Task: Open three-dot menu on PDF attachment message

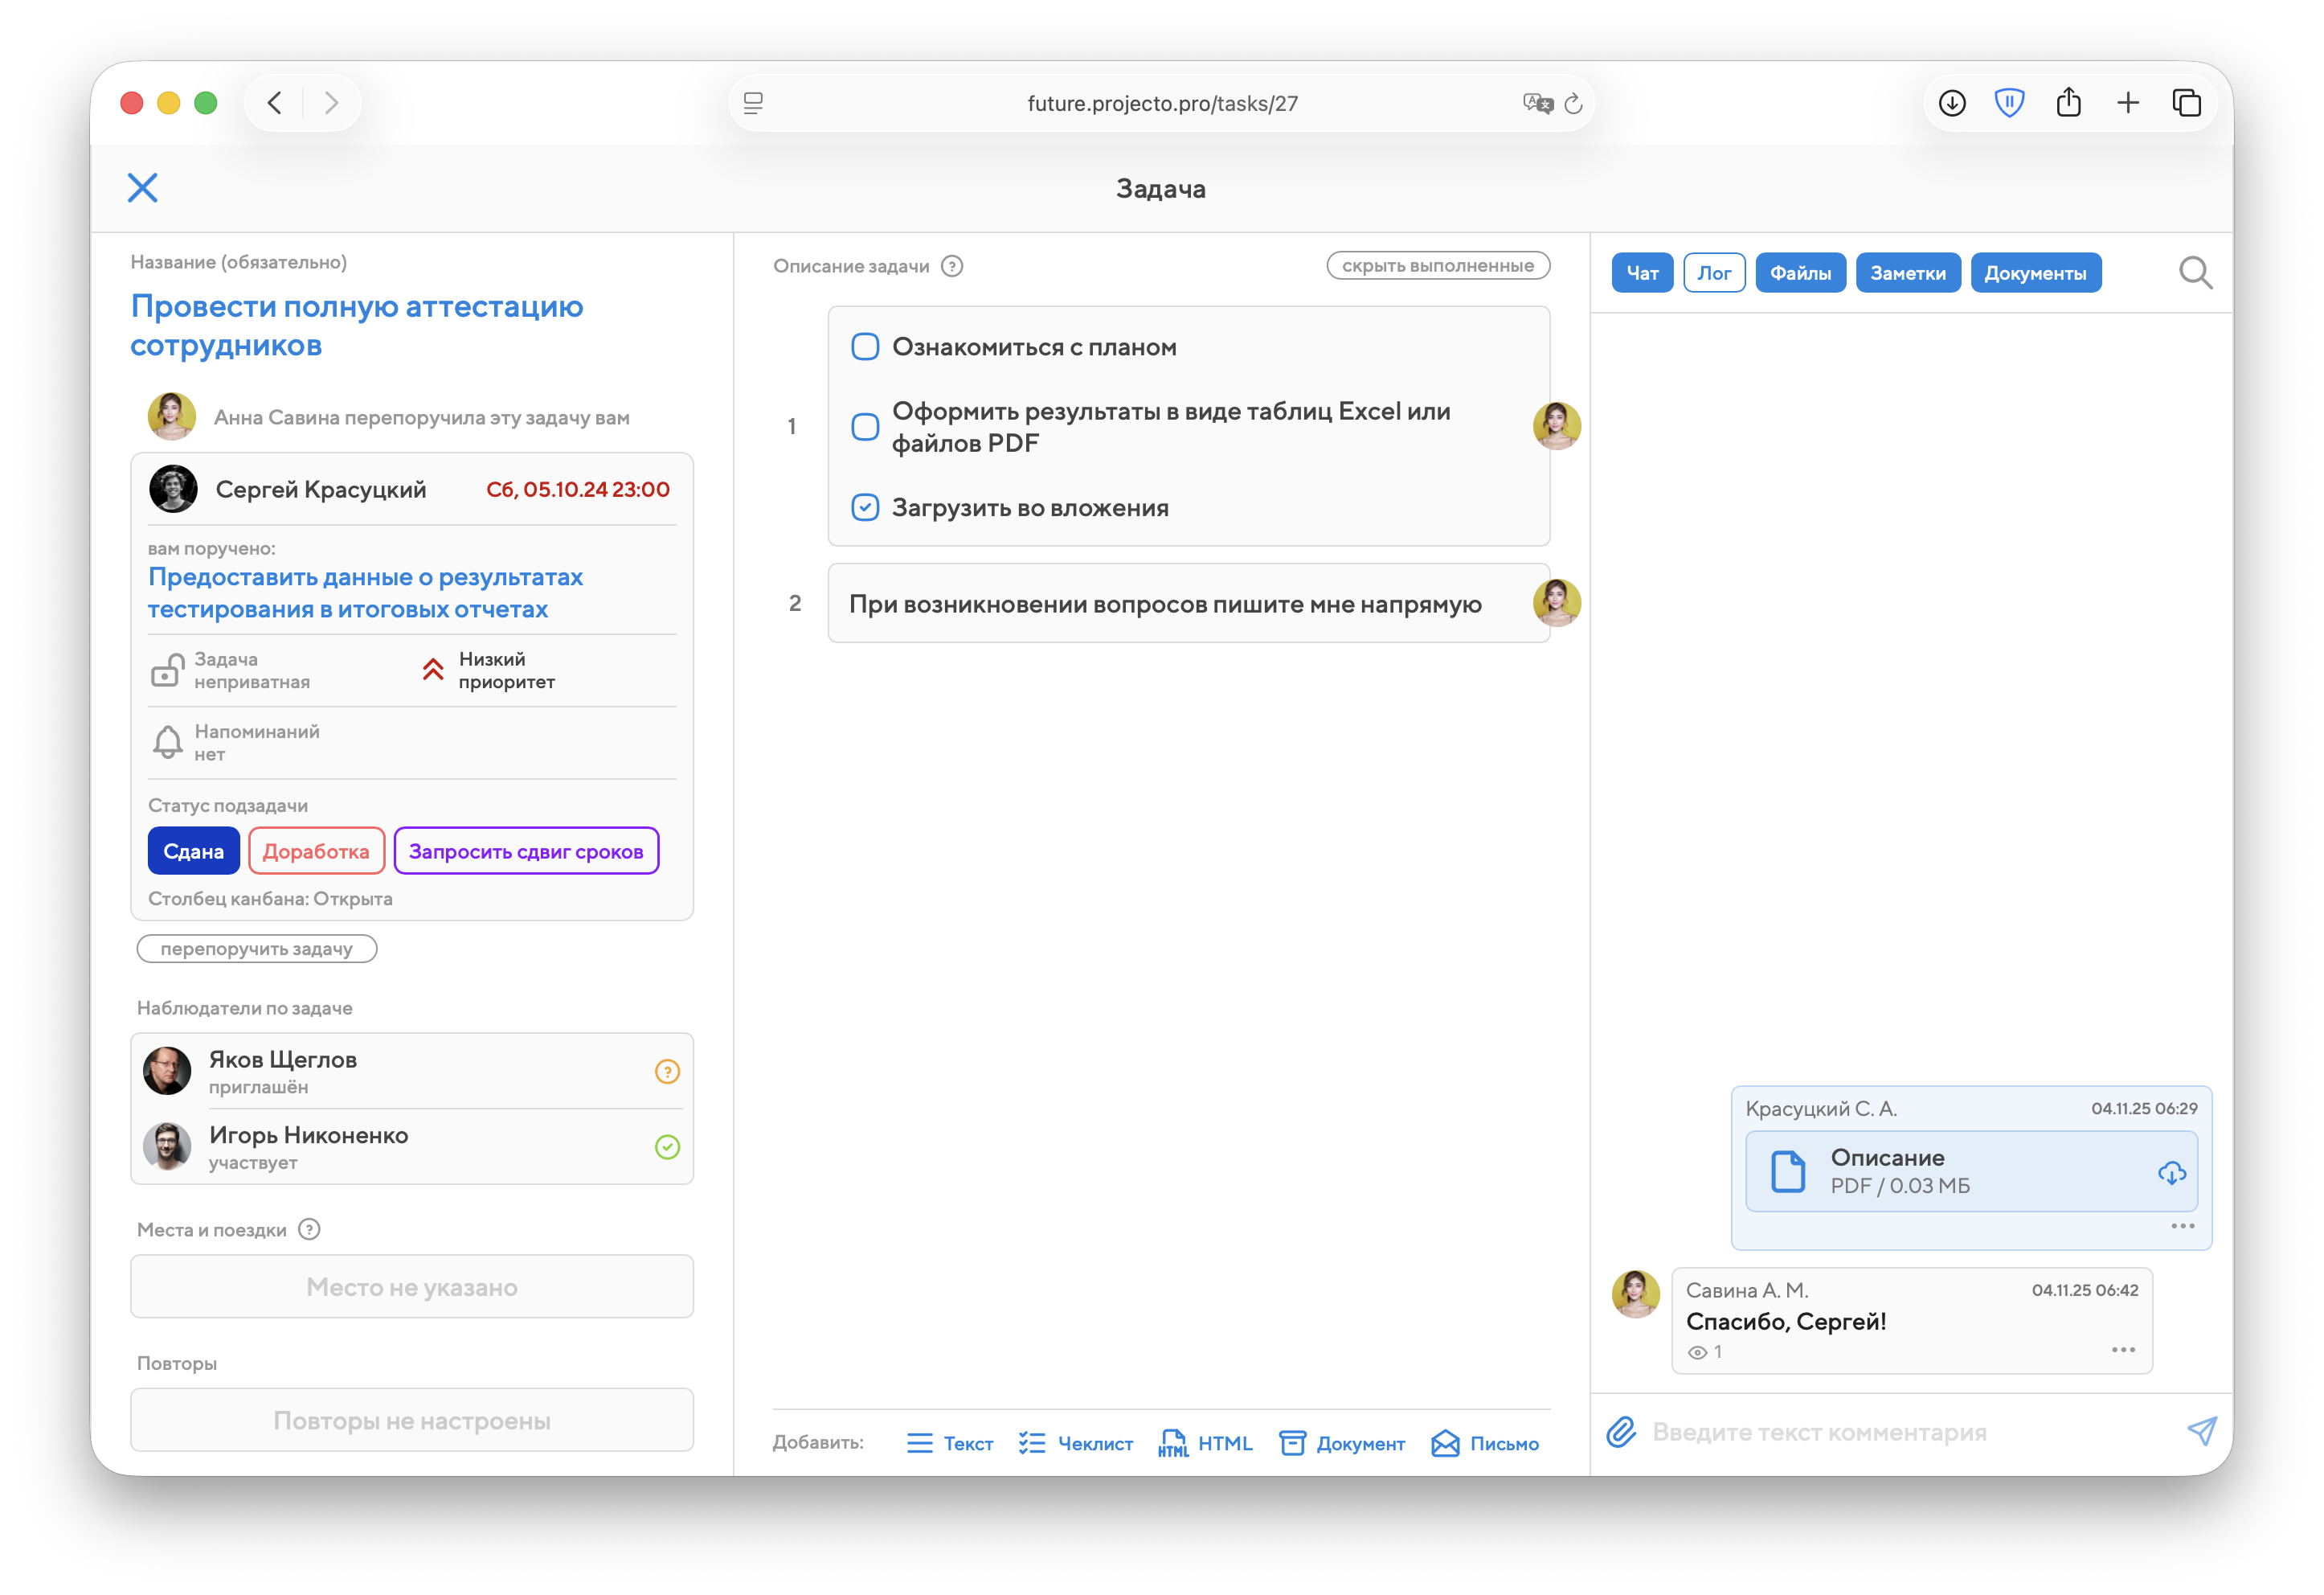Action: point(2182,1226)
